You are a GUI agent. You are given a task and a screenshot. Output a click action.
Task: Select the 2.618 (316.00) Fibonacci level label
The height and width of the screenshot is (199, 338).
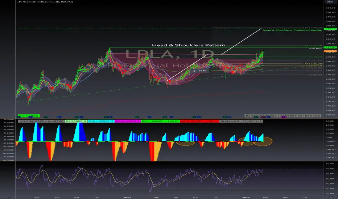point(312,27)
